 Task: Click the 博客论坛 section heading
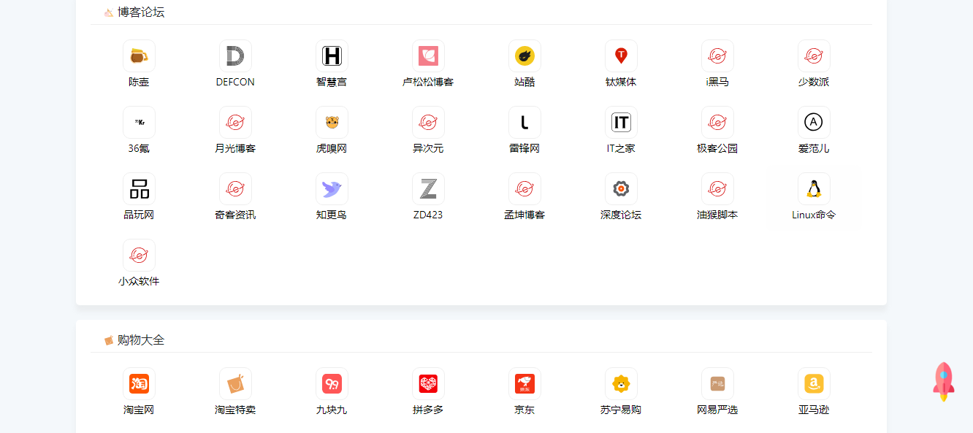tap(140, 12)
